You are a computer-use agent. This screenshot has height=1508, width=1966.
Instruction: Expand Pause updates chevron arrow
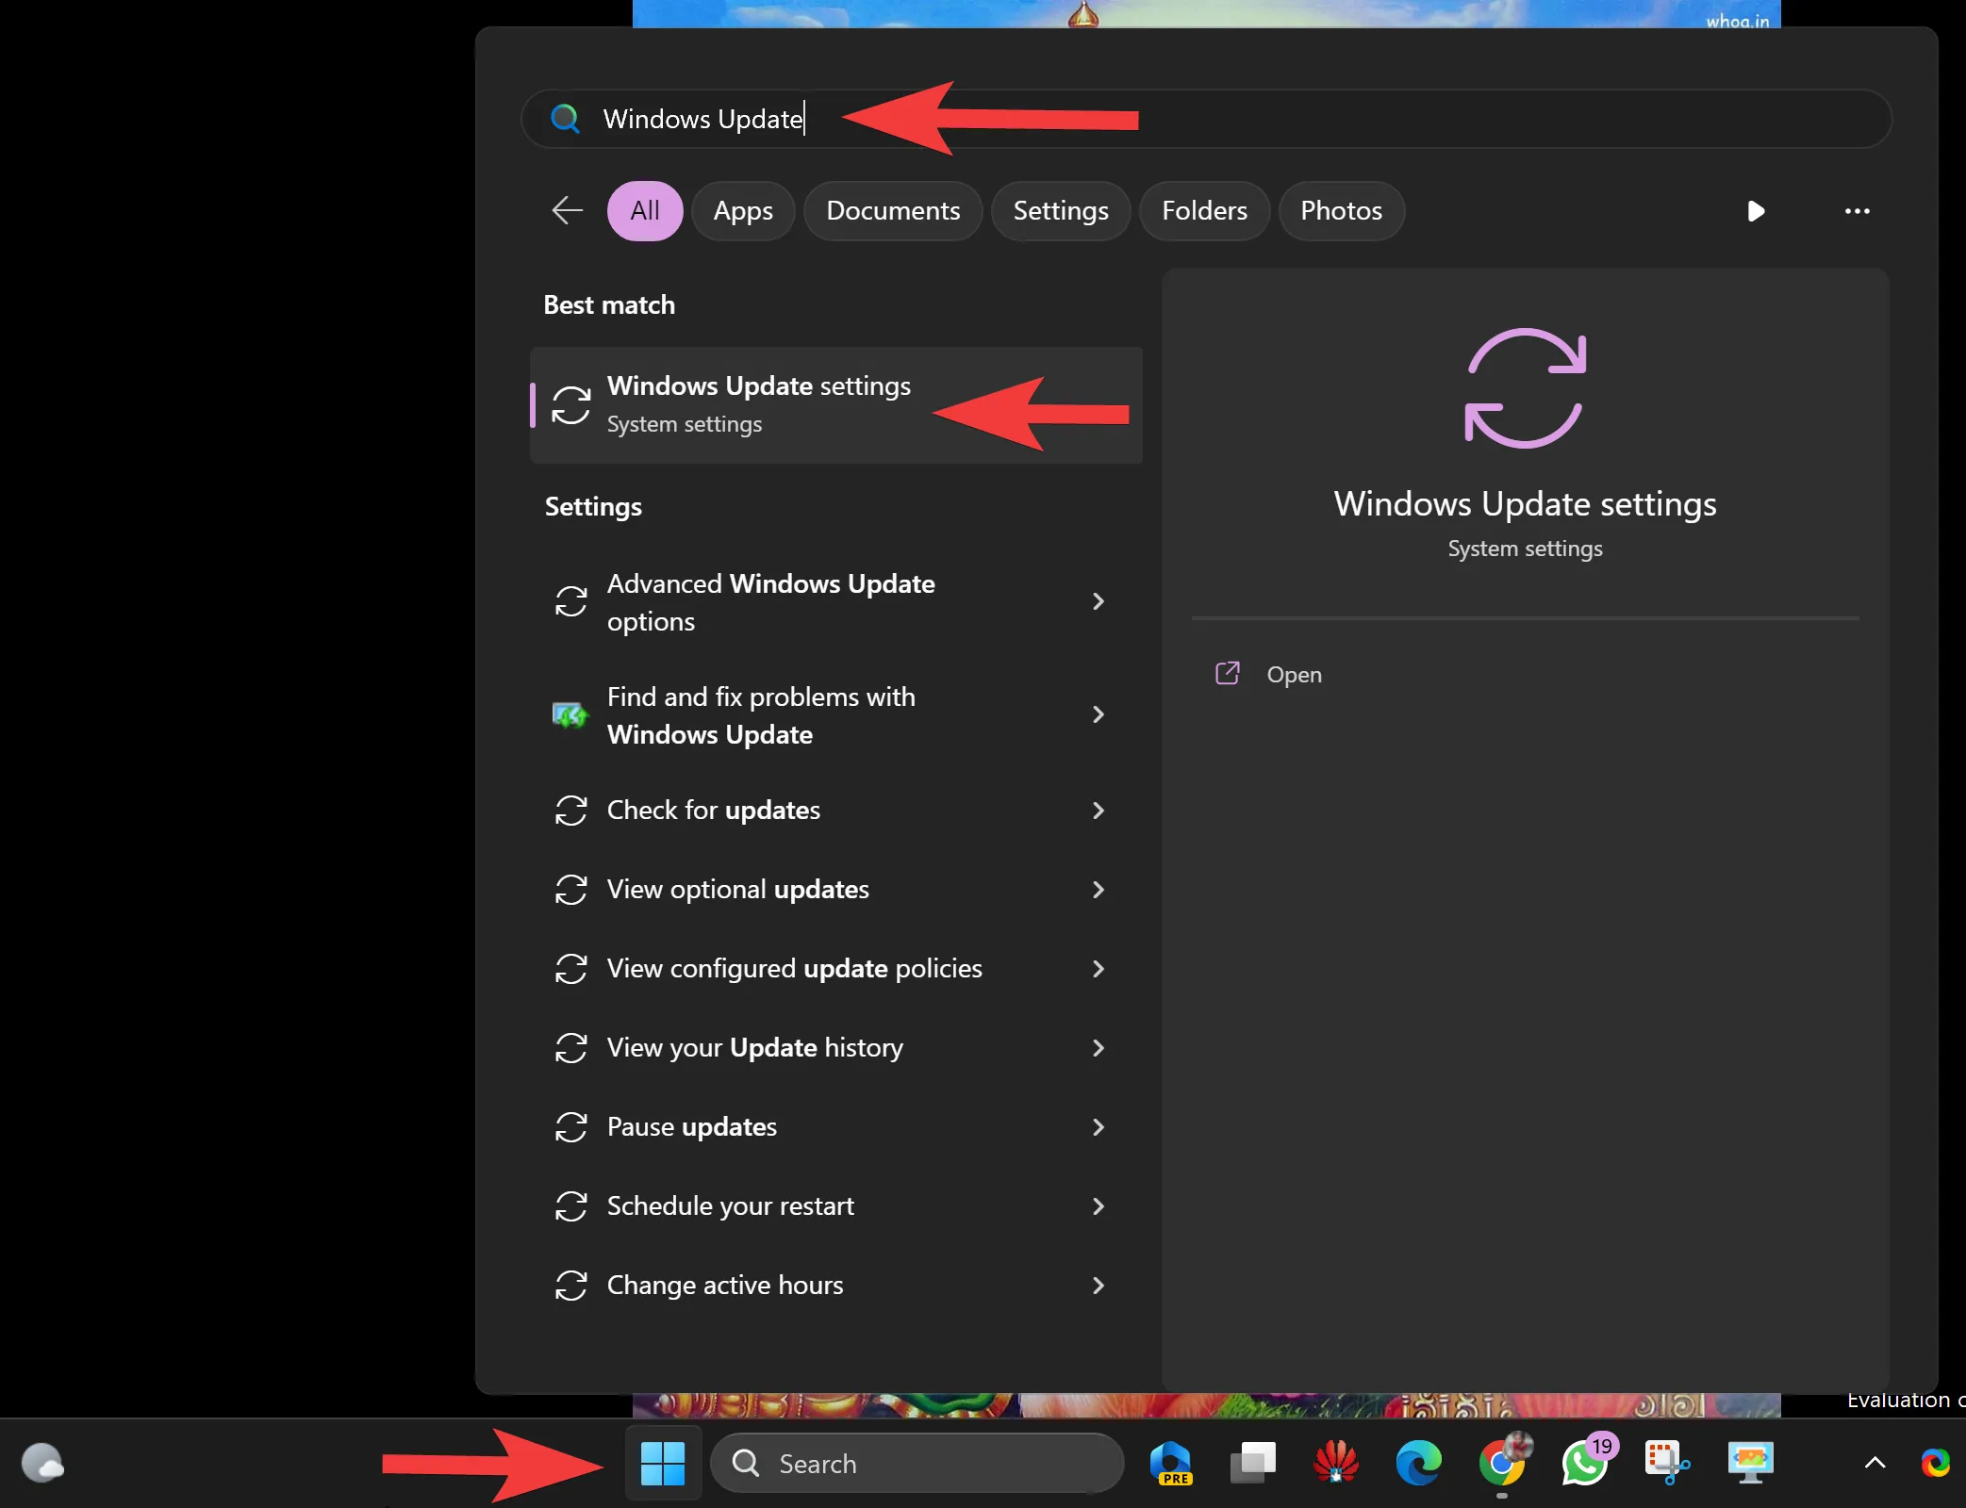click(1098, 1127)
